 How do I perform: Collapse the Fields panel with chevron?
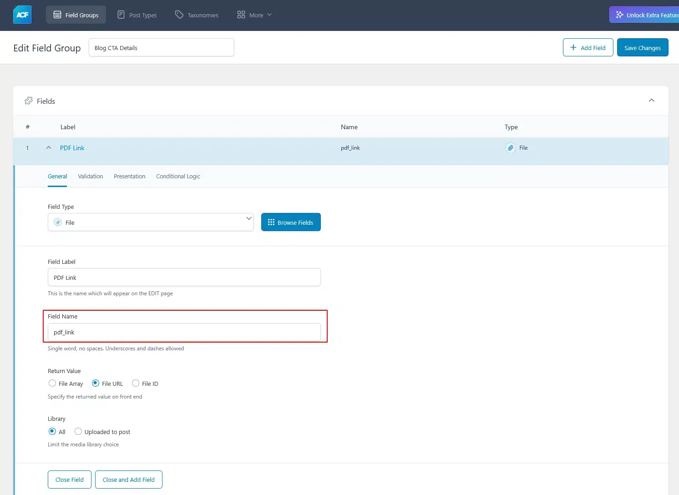pos(652,100)
